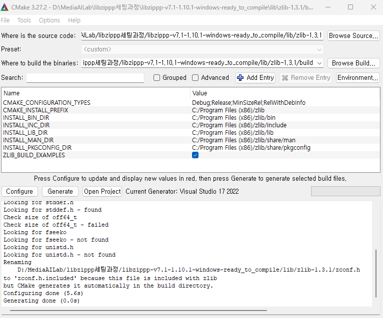Click the grey X Remove Entry icon
383x318 pixels.
(285, 78)
